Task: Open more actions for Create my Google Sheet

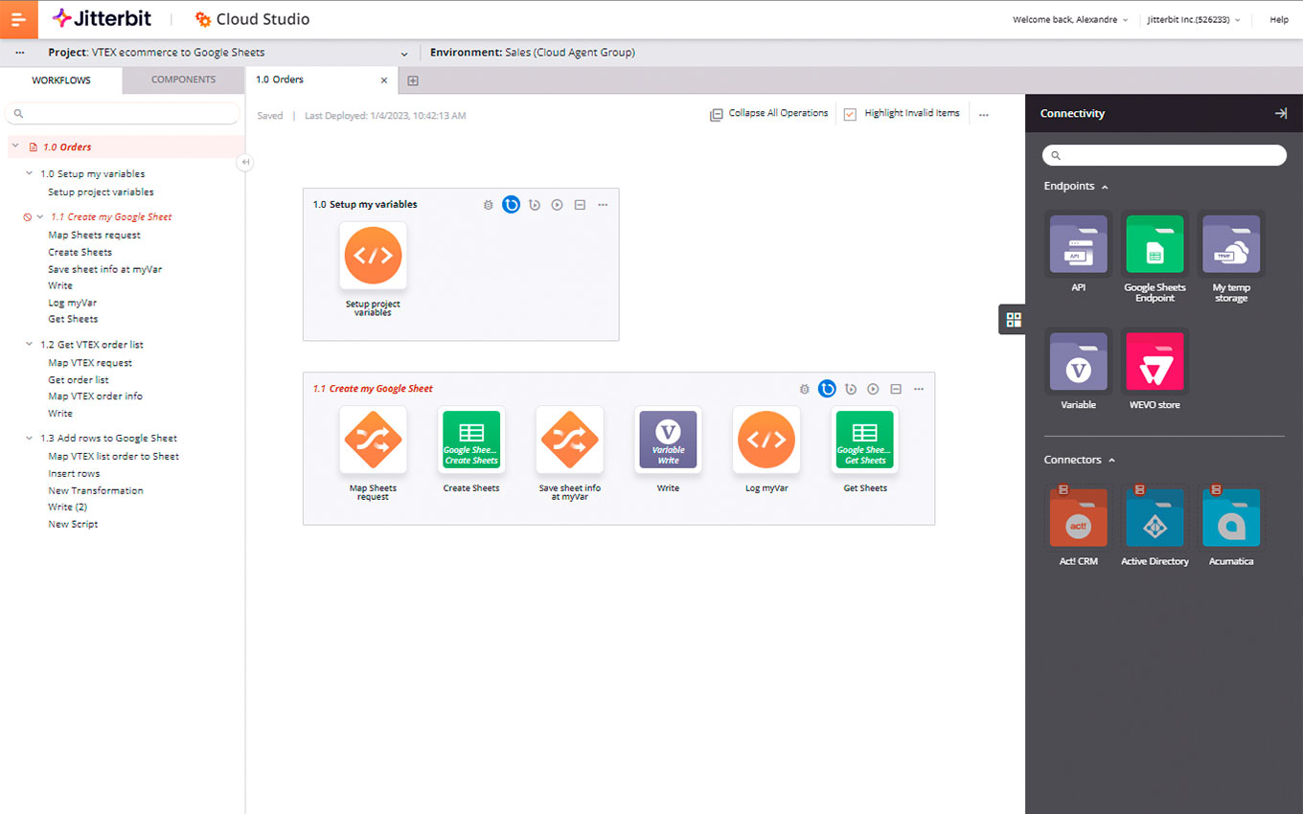Action: pyautogui.click(x=919, y=389)
